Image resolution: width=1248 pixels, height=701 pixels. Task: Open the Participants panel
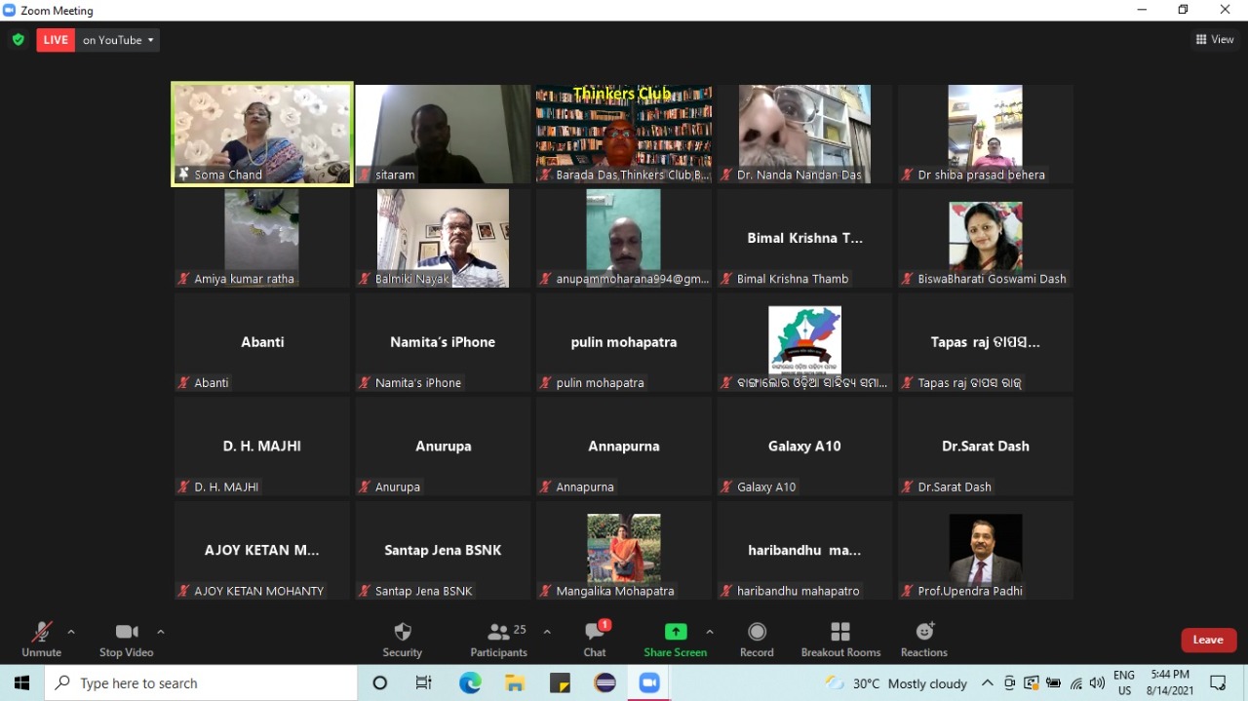(499, 639)
